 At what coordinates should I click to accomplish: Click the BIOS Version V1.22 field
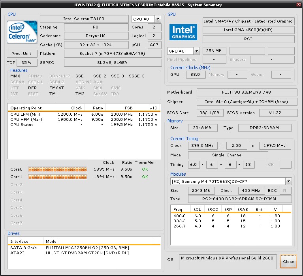tap(278, 113)
